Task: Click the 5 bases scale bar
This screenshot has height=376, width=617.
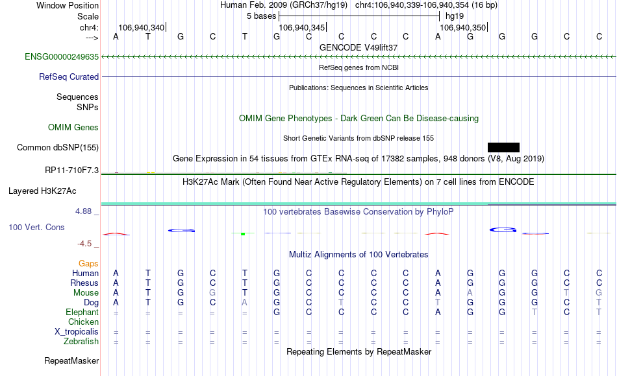Action: (359, 16)
